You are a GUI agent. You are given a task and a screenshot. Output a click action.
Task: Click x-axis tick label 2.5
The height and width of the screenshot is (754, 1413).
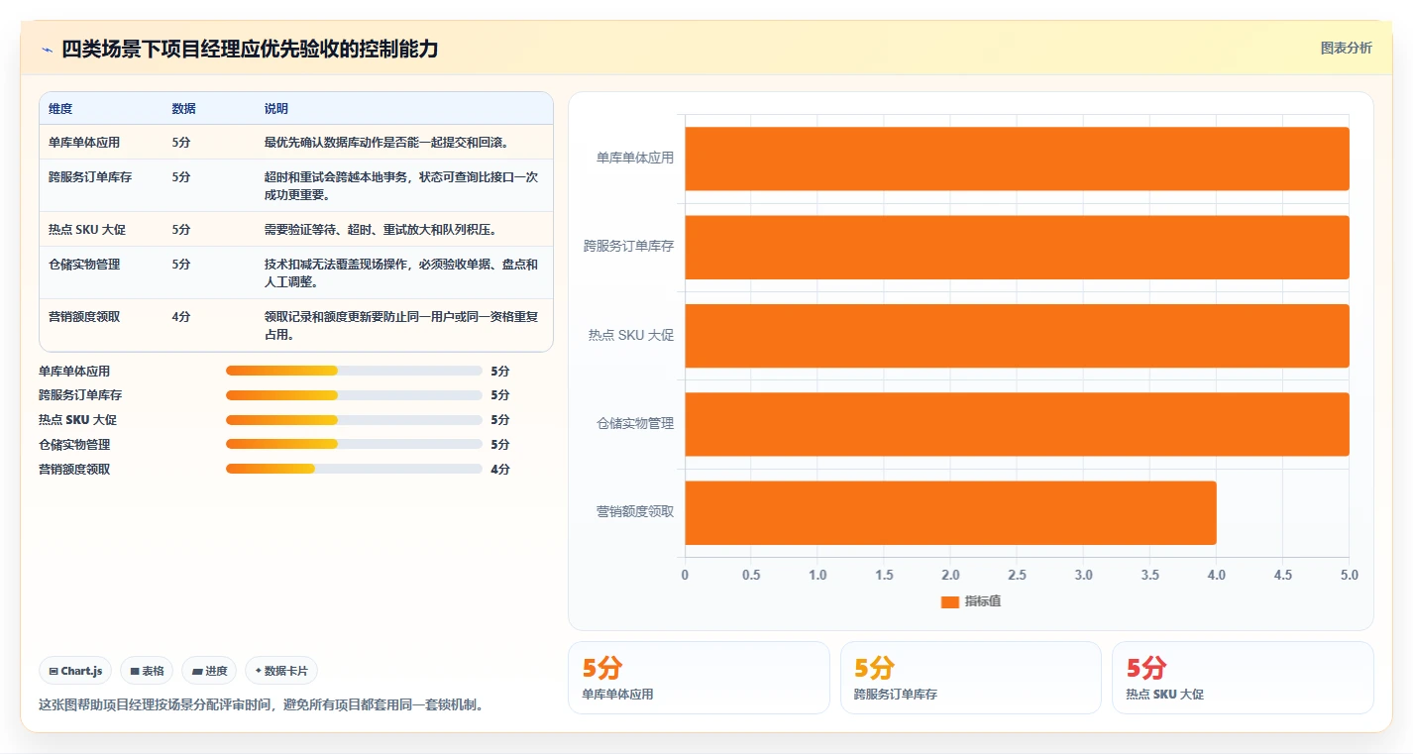click(1017, 576)
